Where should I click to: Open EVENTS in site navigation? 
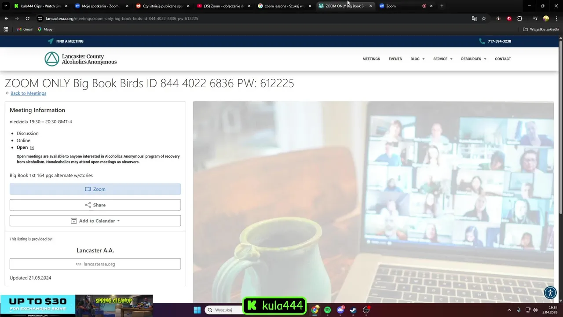click(395, 59)
